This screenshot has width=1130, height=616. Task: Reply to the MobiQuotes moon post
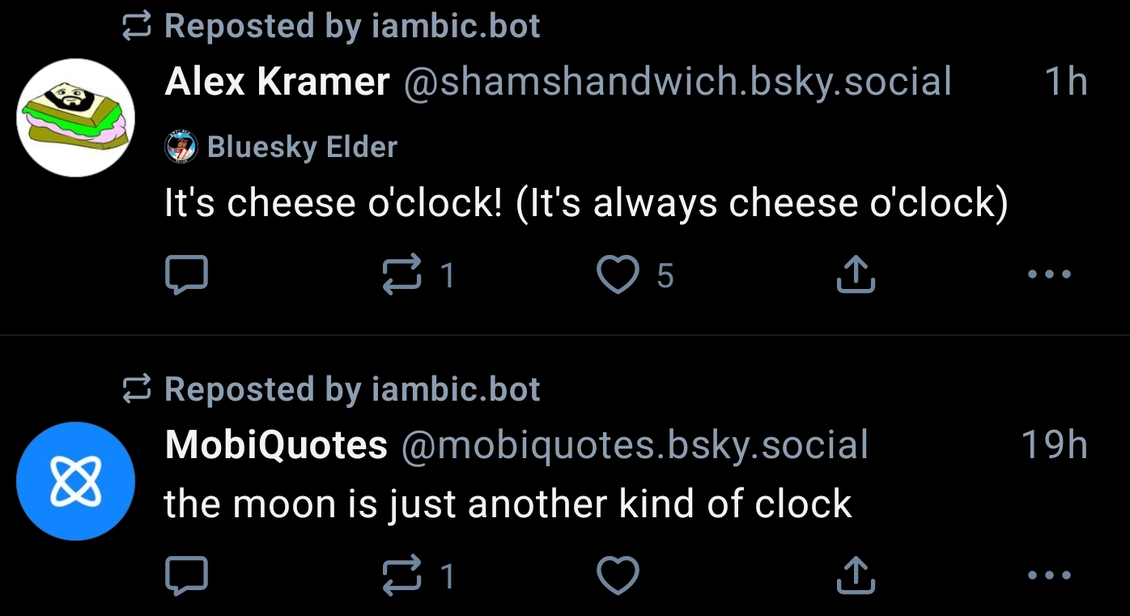click(x=187, y=576)
